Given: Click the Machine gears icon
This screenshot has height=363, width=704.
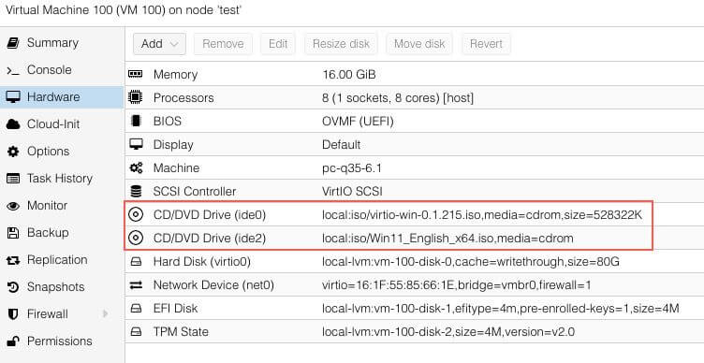Looking at the screenshot, I should [x=136, y=167].
